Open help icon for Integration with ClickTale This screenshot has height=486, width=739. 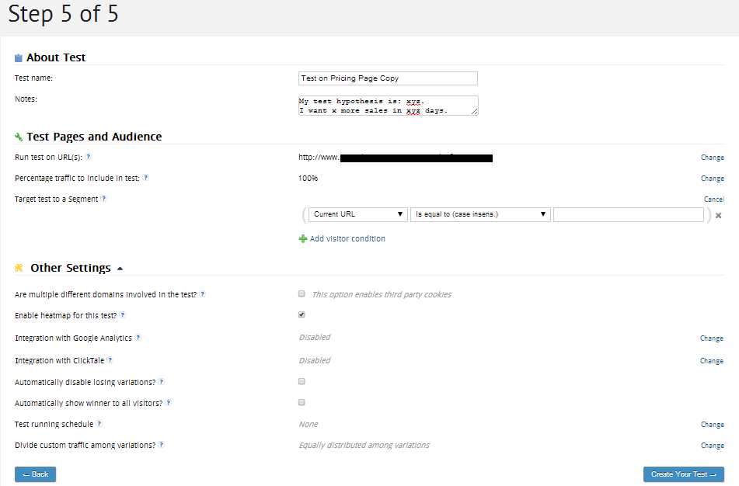pos(110,360)
